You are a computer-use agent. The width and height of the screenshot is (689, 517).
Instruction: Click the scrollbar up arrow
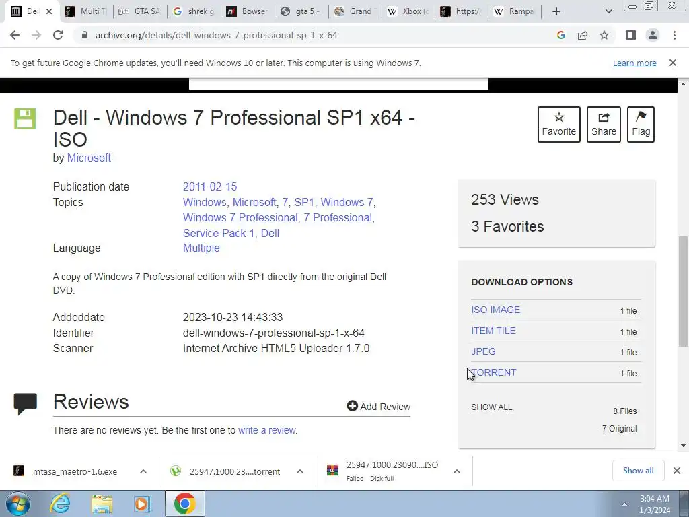pyautogui.click(x=683, y=84)
